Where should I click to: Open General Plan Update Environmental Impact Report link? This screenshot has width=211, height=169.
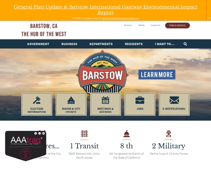pos(105,10)
